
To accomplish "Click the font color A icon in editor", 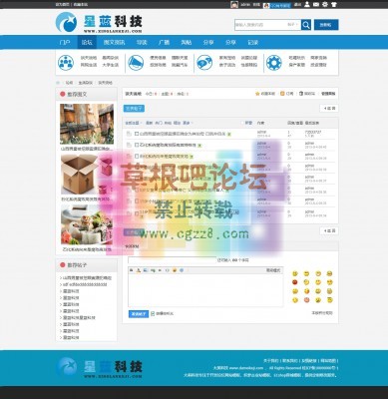I will [139, 270].
